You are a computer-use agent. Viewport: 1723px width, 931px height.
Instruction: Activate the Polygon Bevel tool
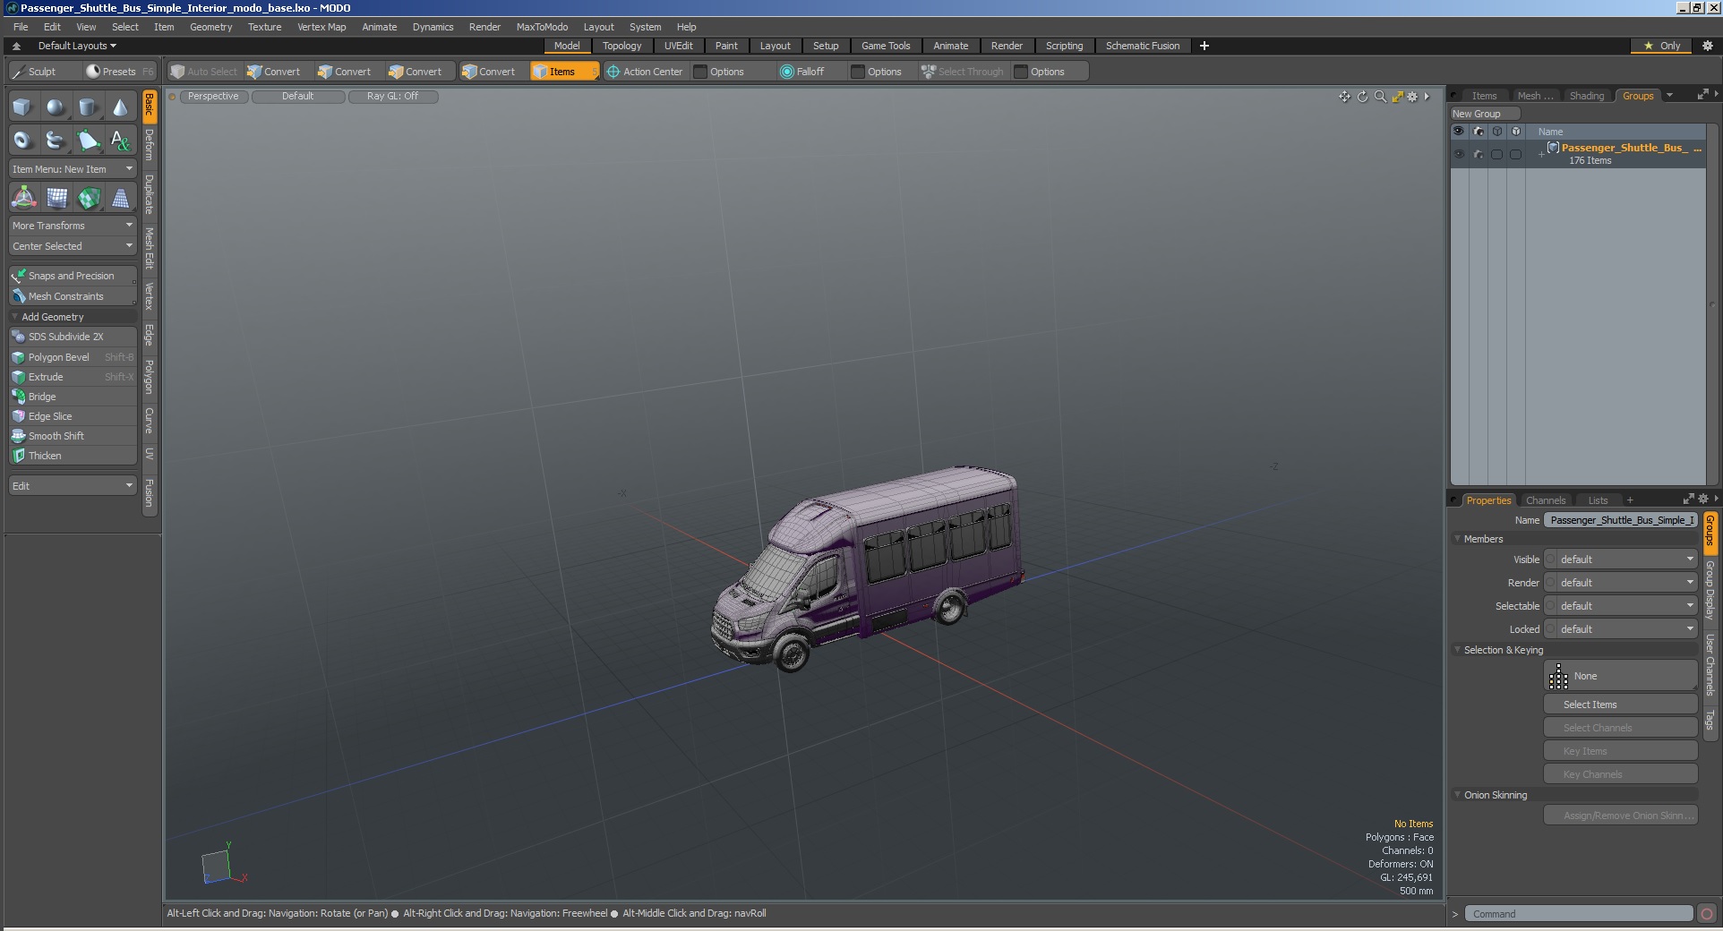coord(73,357)
